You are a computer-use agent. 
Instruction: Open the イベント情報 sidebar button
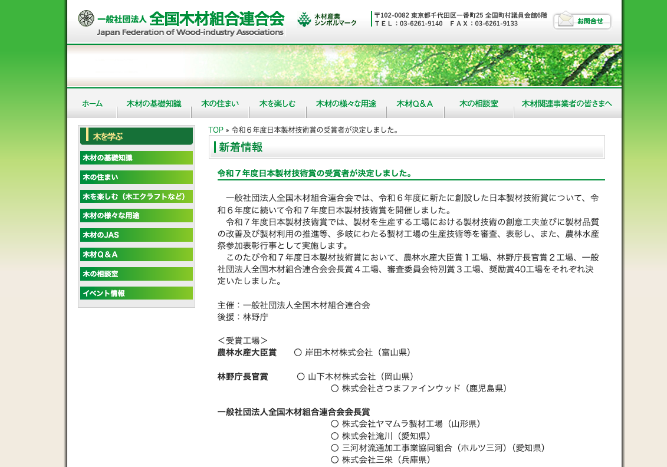(x=136, y=293)
